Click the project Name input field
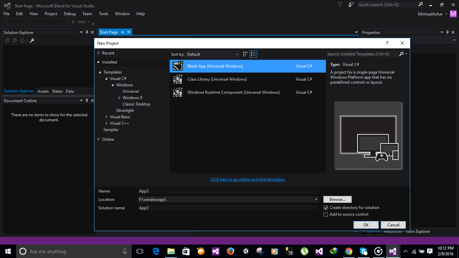 pos(228,191)
